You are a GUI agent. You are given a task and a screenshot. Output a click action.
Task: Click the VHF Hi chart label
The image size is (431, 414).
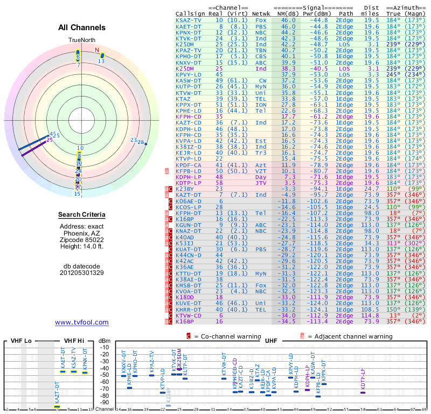click(74, 341)
